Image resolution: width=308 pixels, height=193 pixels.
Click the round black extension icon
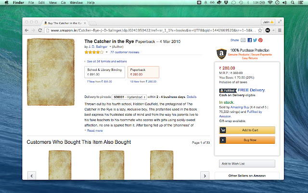[268, 30]
